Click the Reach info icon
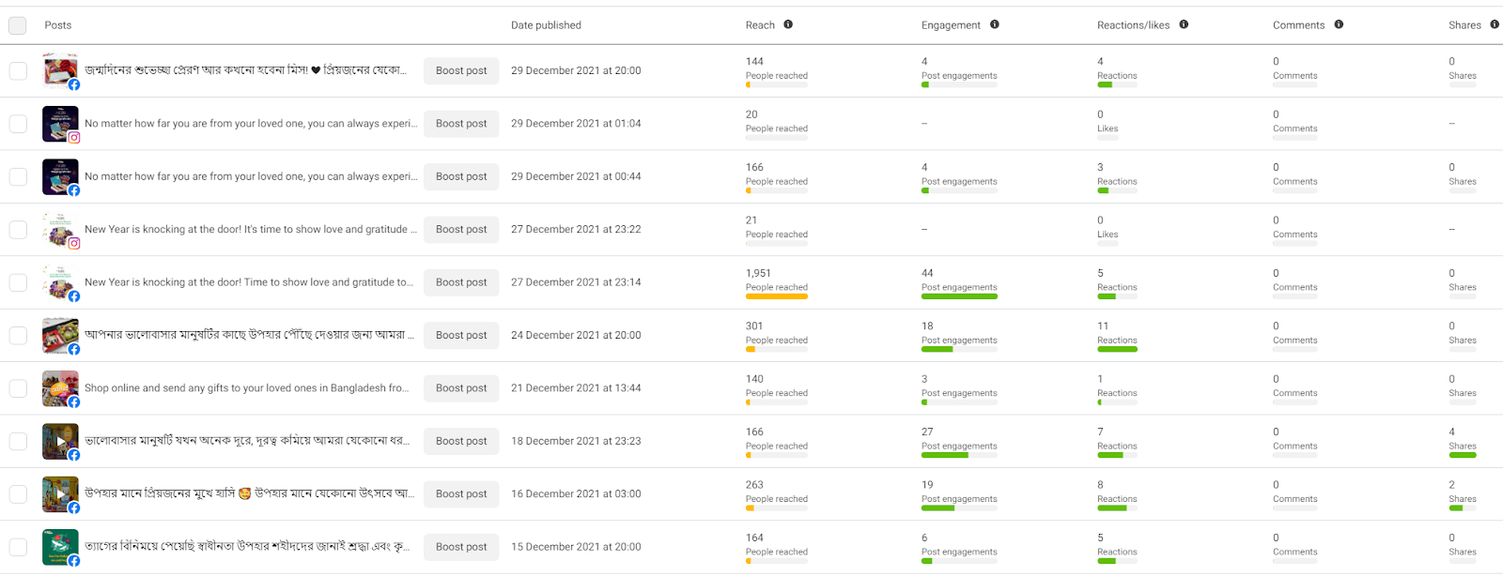Image resolution: width=1503 pixels, height=576 pixels. (788, 24)
